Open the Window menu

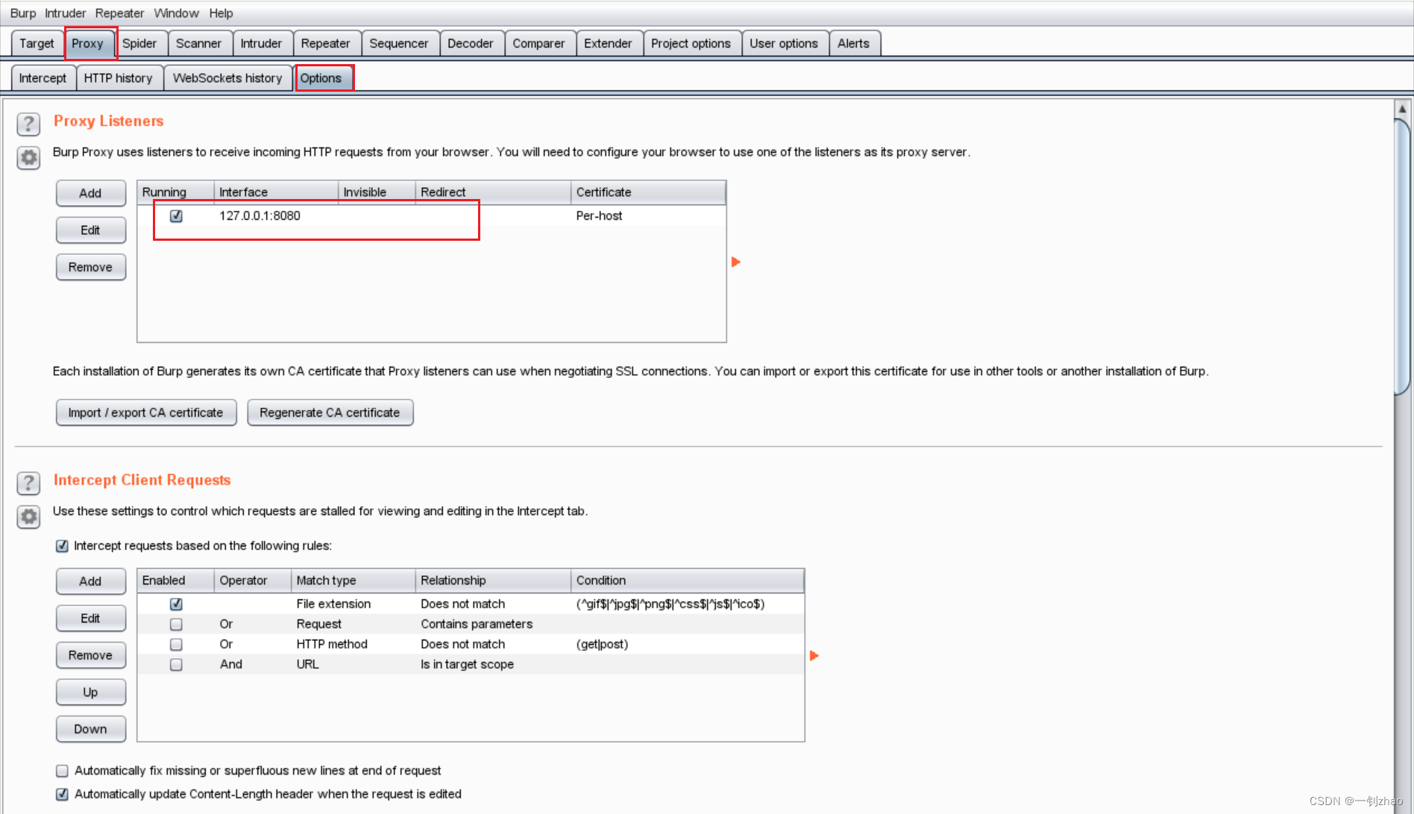pyautogui.click(x=177, y=13)
